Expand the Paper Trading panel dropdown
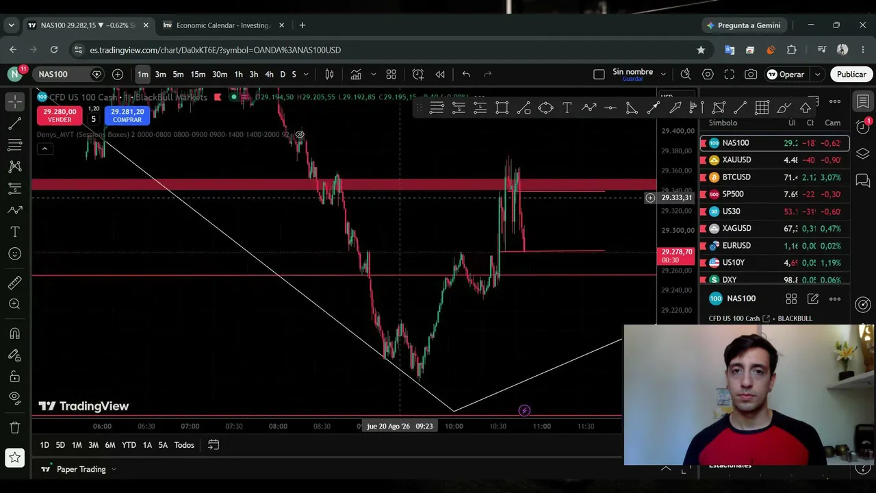The width and height of the screenshot is (876, 493). click(114, 469)
